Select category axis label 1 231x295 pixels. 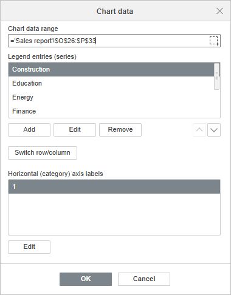point(114,186)
